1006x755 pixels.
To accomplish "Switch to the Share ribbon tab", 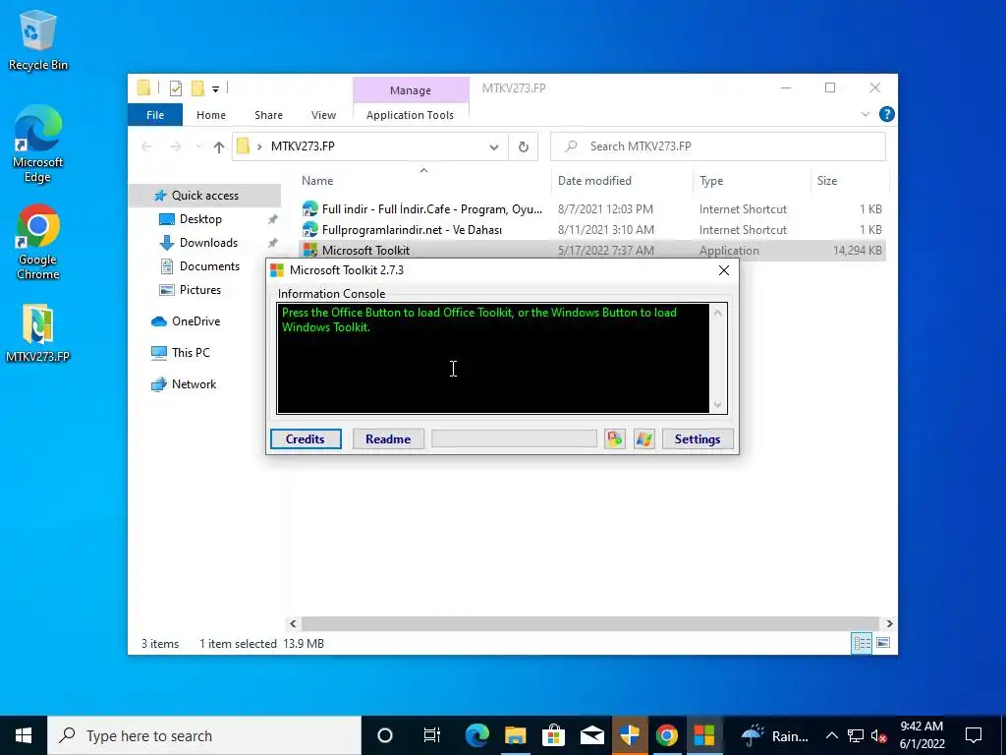I will [268, 115].
